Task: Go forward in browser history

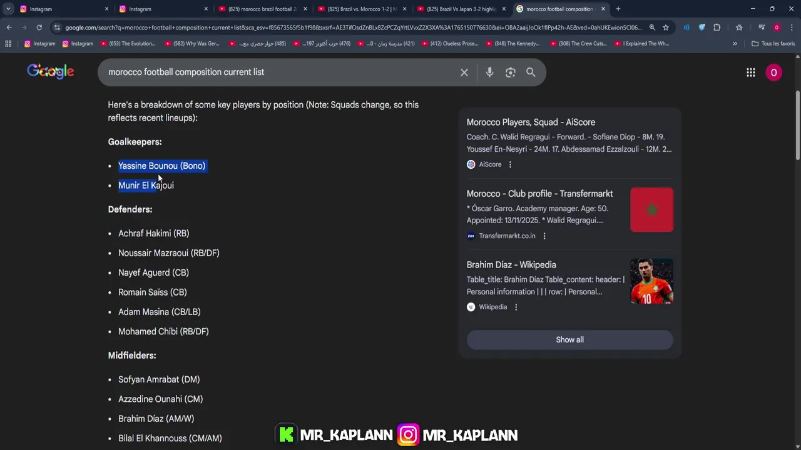Action: click(x=24, y=27)
